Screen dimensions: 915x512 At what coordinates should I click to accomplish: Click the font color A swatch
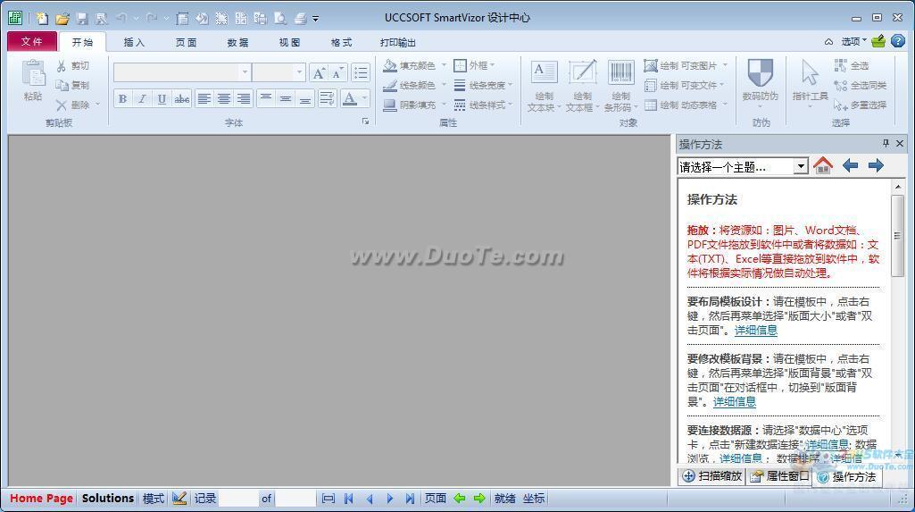click(350, 98)
